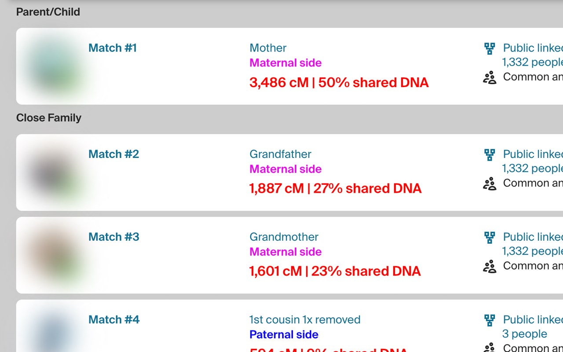This screenshot has height=352, width=563.
Task: Click the common ancestors icon for Match #3
Action: [490, 267]
